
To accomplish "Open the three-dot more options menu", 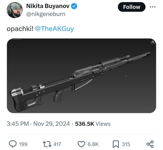I will [x=153, y=7].
